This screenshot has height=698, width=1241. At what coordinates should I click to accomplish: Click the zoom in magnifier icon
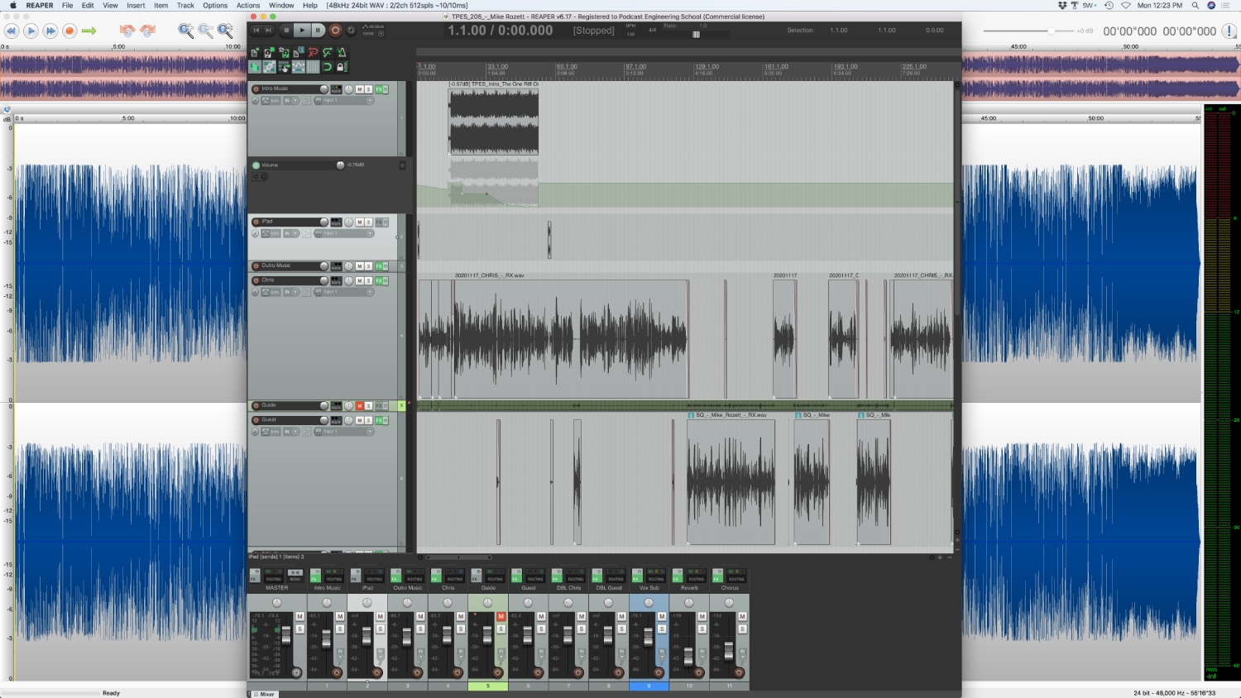pyautogui.click(x=186, y=31)
